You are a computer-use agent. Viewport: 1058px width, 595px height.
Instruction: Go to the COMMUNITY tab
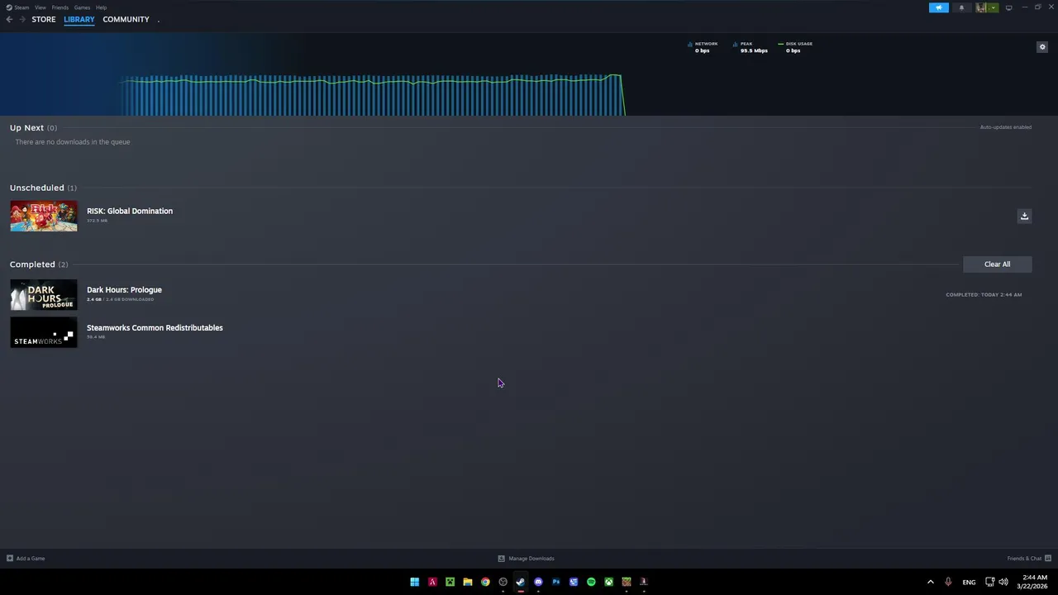[x=126, y=19]
